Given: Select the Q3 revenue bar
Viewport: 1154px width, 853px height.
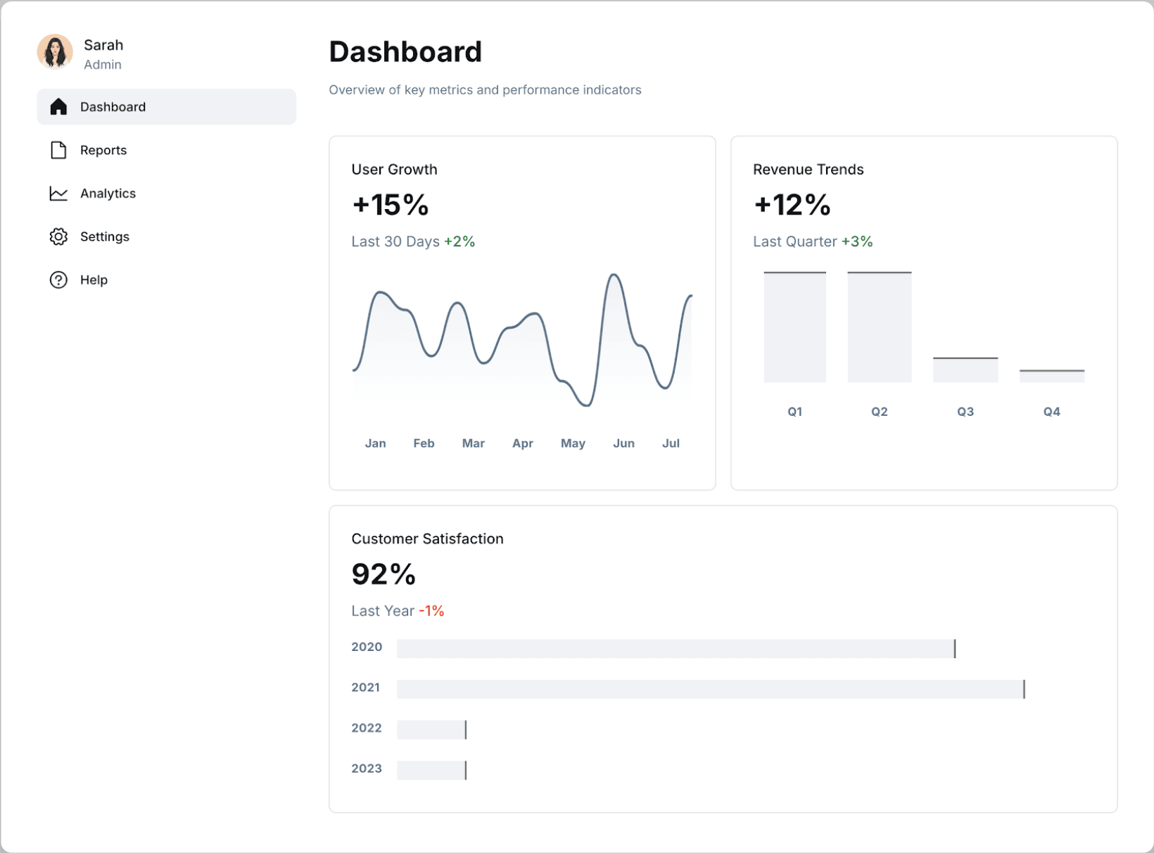Looking at the screenshot, I should 965,370.
